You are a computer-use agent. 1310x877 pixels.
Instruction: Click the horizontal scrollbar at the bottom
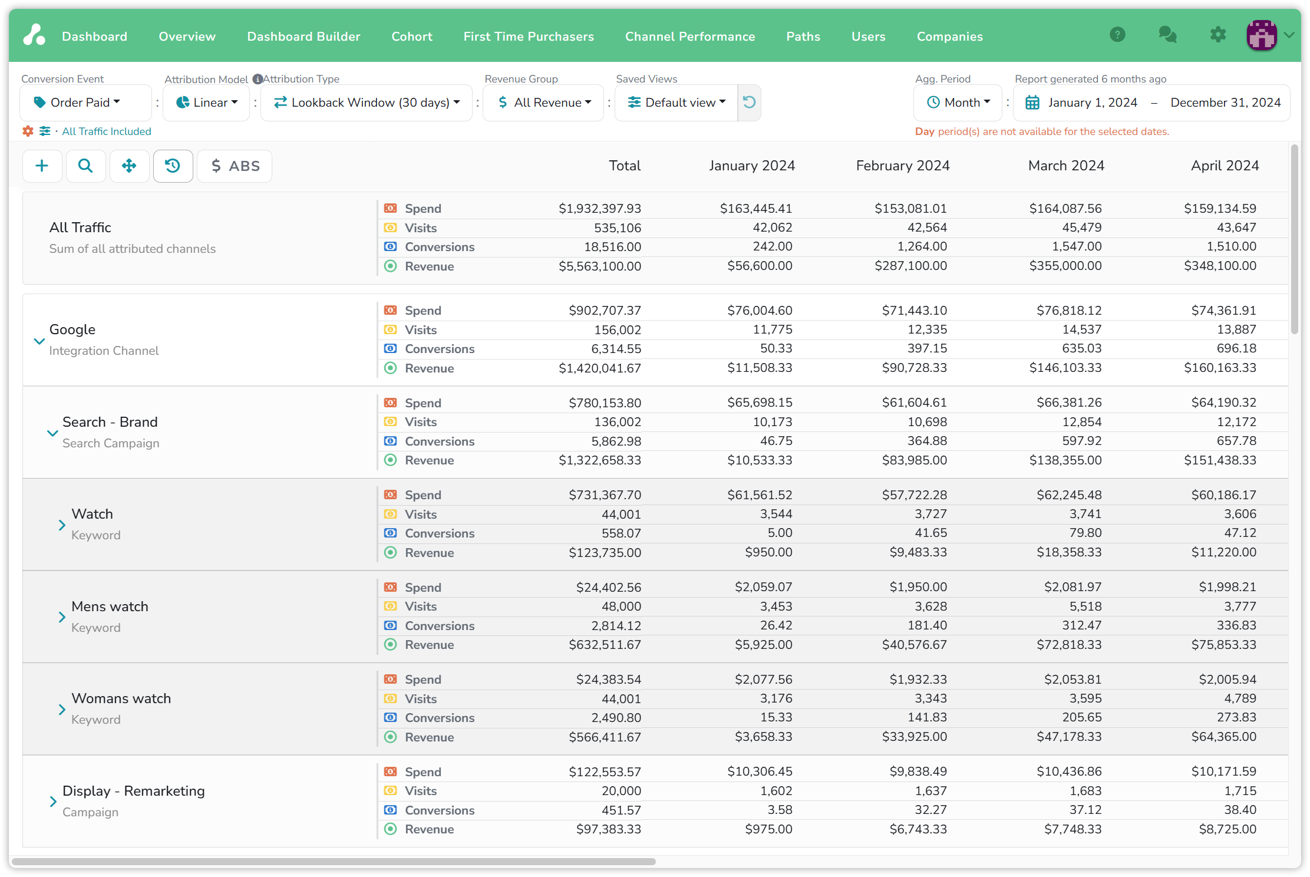tap(334, 862)
